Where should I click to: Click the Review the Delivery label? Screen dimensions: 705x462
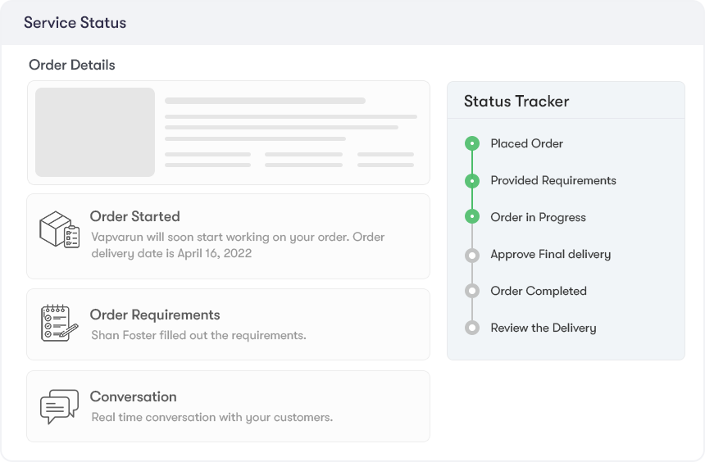point(544,328)
